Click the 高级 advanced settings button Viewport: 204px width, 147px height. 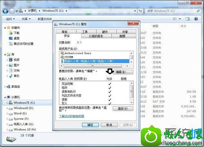(x=123, y=109)
